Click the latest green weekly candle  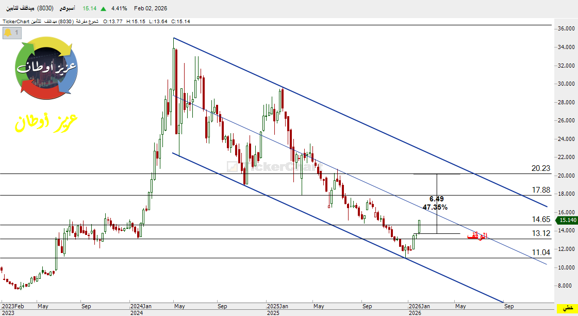419,227
